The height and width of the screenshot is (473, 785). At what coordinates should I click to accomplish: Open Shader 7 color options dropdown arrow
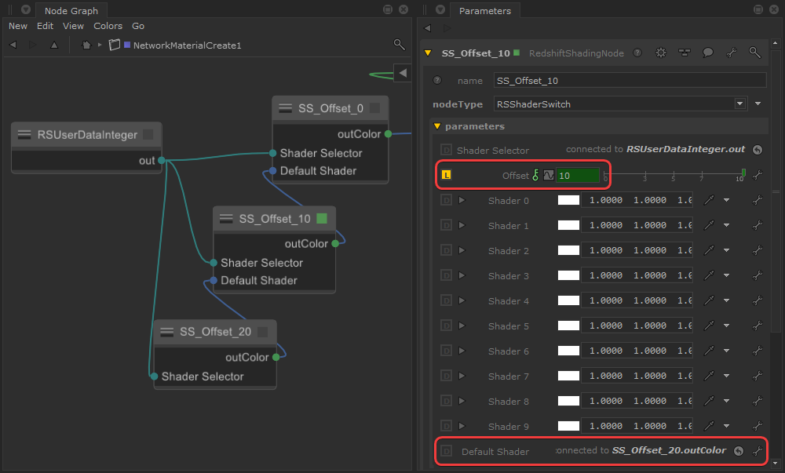726,376
